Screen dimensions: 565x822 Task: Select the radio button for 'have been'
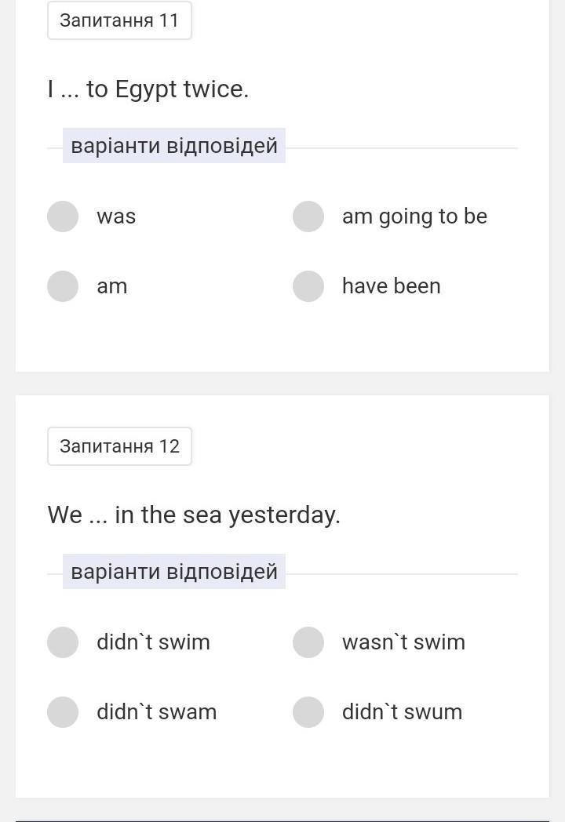coord(308,286)
